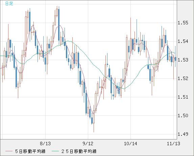Click the 11/13 date axis label
Screen dimensions: 194x156
click(x=173, y=144)
